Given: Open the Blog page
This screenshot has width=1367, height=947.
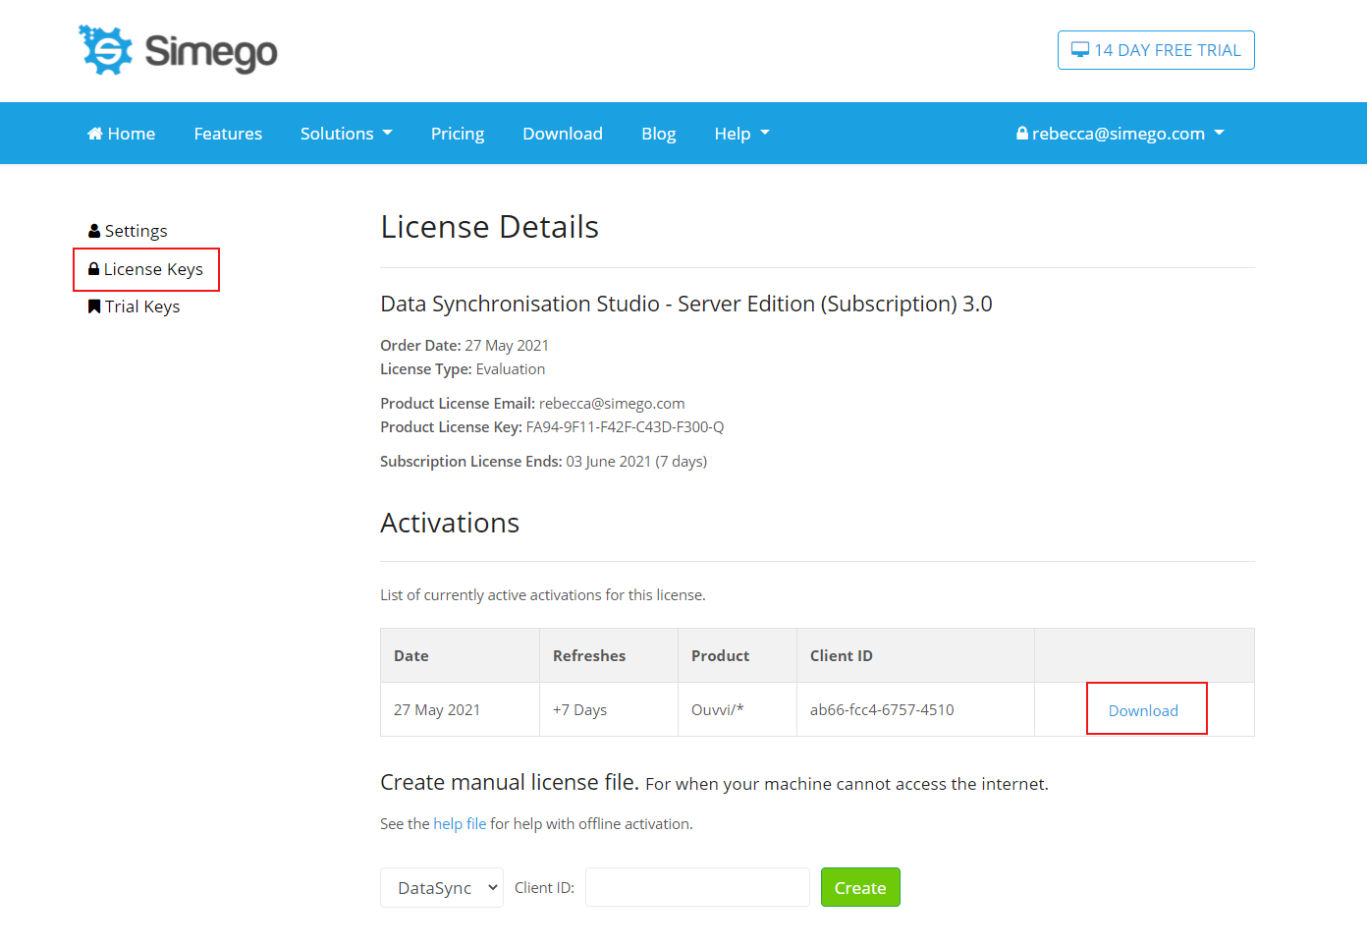Looking at the screenshot, I should pos(659,134).
